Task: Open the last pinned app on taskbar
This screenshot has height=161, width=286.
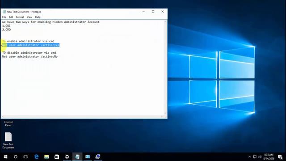Action: click(x=98, y=157)
